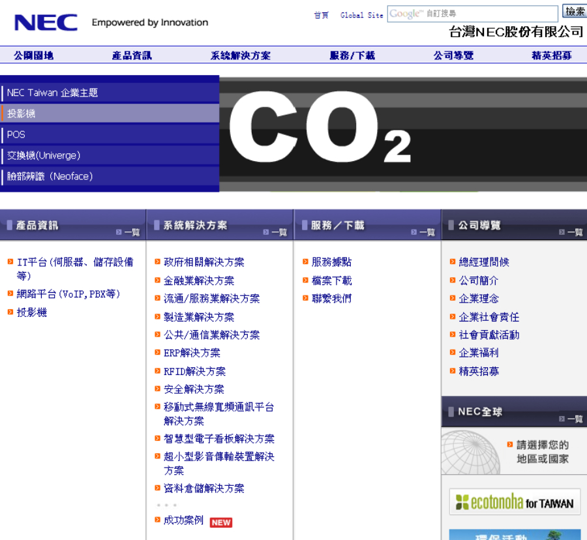Open RFID解決方案 link
The width and height of the screenshot is (587, 540).
pos(194,371)
